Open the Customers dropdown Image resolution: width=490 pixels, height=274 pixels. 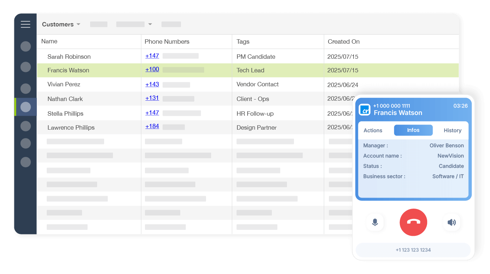[61, 24]
